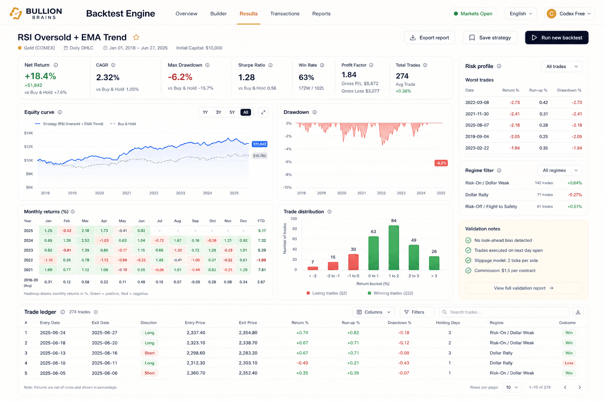Click the Search trades input field

point(504,312)
